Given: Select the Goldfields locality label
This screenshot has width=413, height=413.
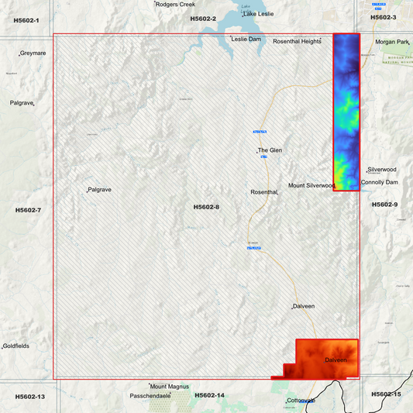Looking at the screenshot, I should [15, 346].
